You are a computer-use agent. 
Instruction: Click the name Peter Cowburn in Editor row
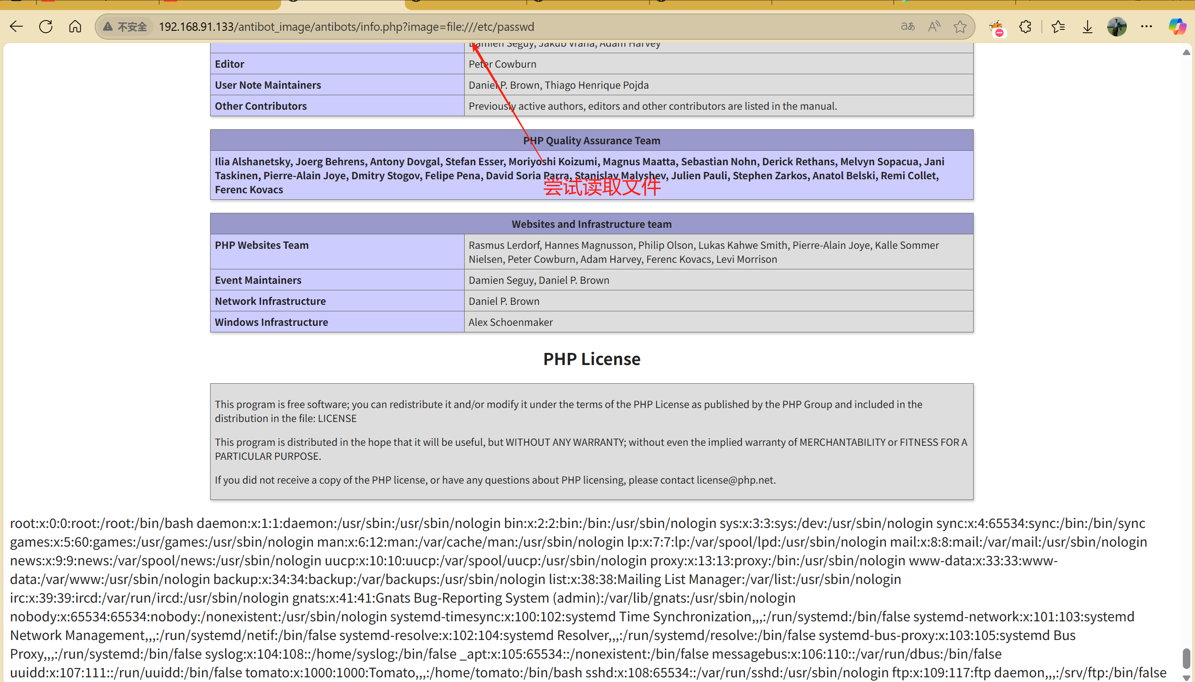(x=502, y=63)
